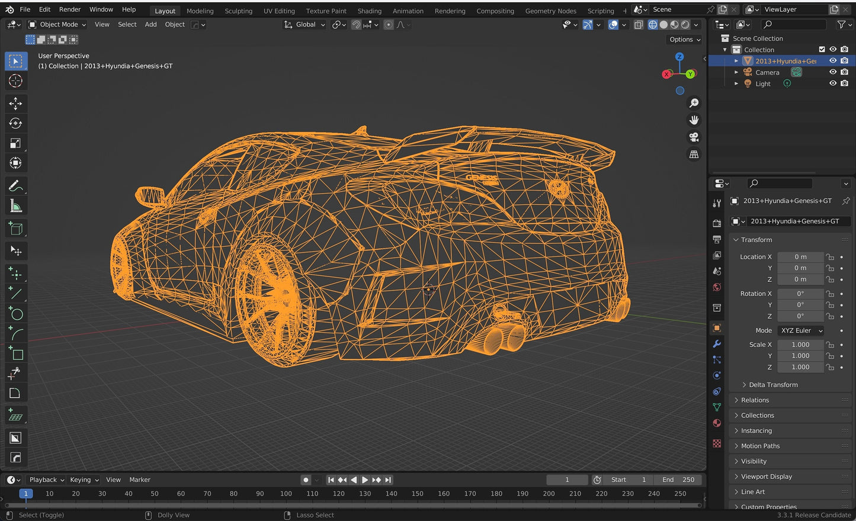Disable the Camera in renders
The width and height of the screenshot is (856, 521).
tap(845, 72)
